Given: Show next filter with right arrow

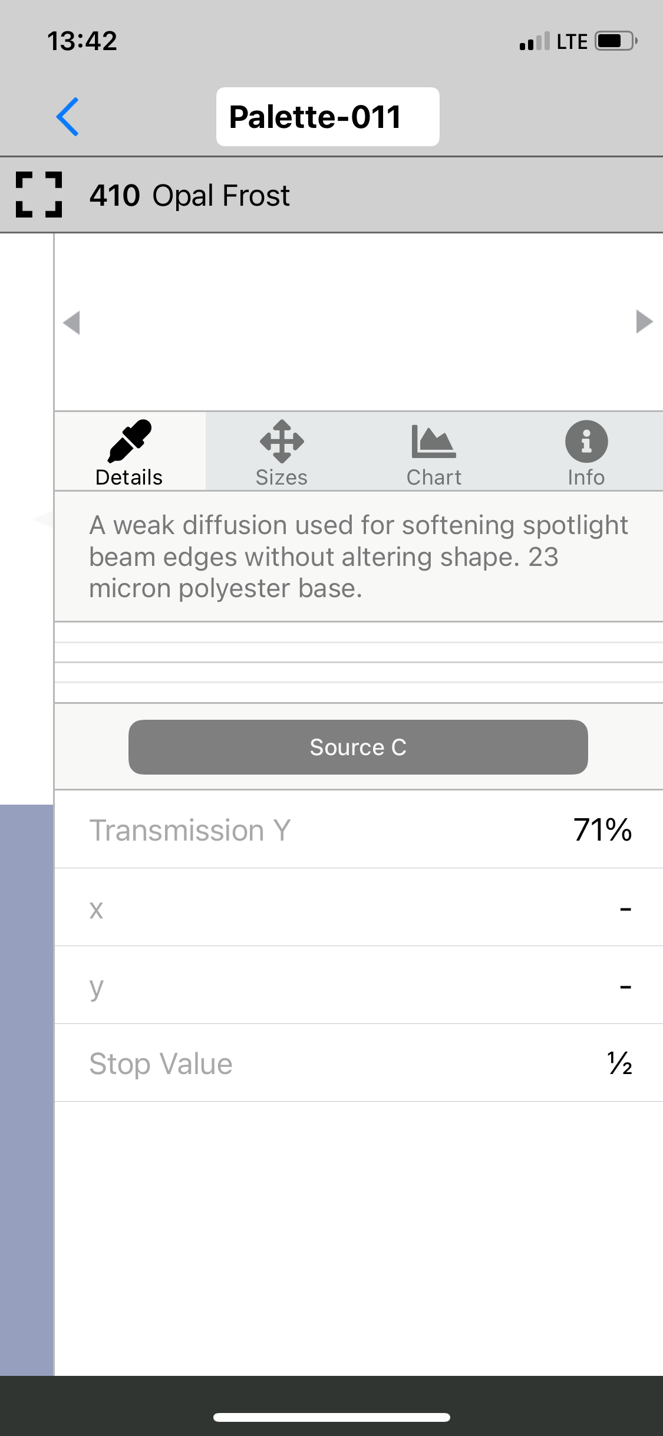Looking at the screenshot, I should coord(644,322).
